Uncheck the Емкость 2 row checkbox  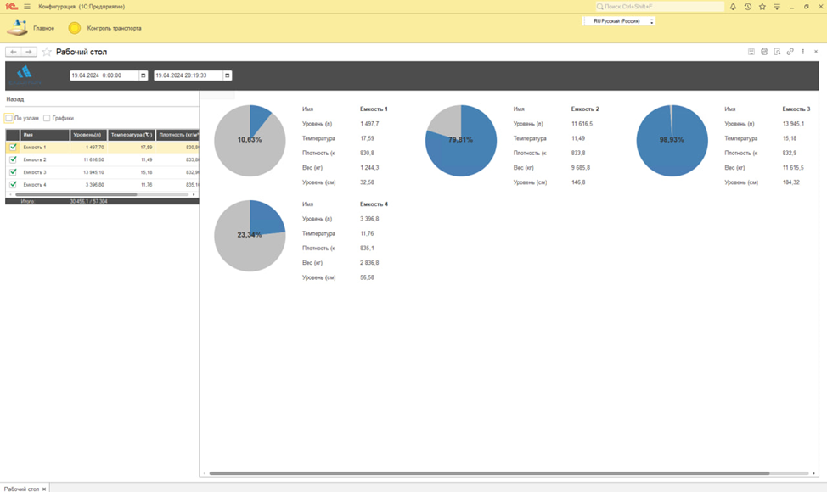(x=14, y=159)
